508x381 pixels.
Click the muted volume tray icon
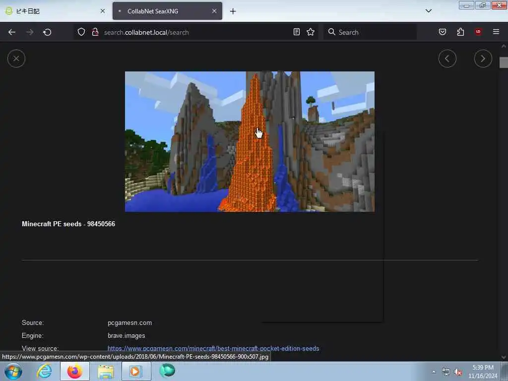click(458, 372)
